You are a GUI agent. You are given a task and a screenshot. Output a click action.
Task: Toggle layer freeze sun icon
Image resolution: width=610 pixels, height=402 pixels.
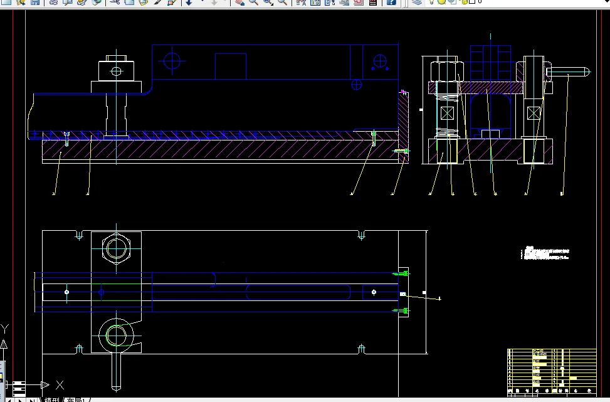click(x=442, y=1)
